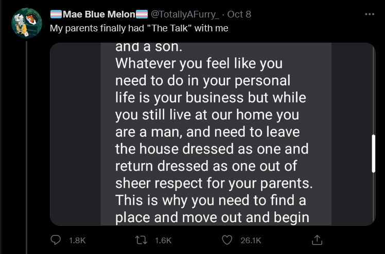Open the three-dot more options menu
This screenshot has height=254, width=385.
click(x=370, y=14)
